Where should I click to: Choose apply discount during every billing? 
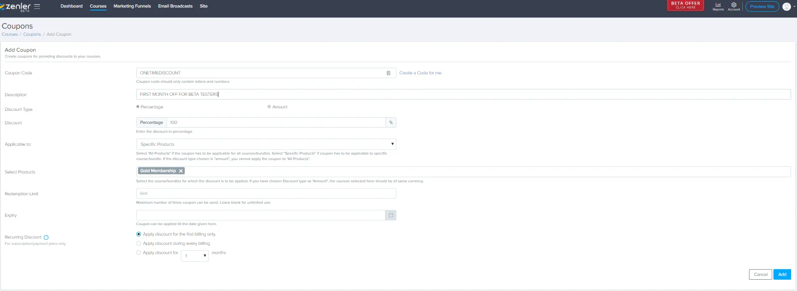click(139, 244)
